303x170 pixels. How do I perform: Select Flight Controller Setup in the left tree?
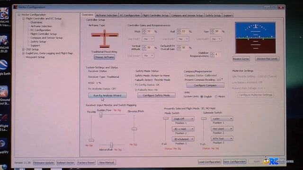click(44, 34)
